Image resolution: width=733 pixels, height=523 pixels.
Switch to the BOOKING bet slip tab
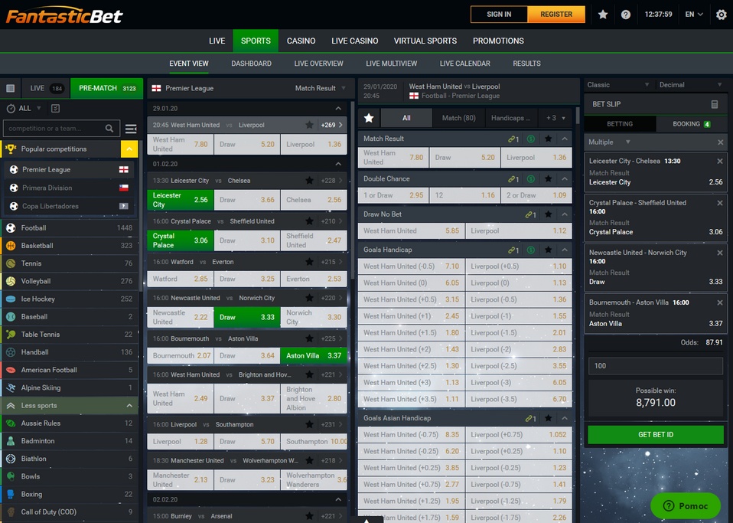[x=691, y=124]
